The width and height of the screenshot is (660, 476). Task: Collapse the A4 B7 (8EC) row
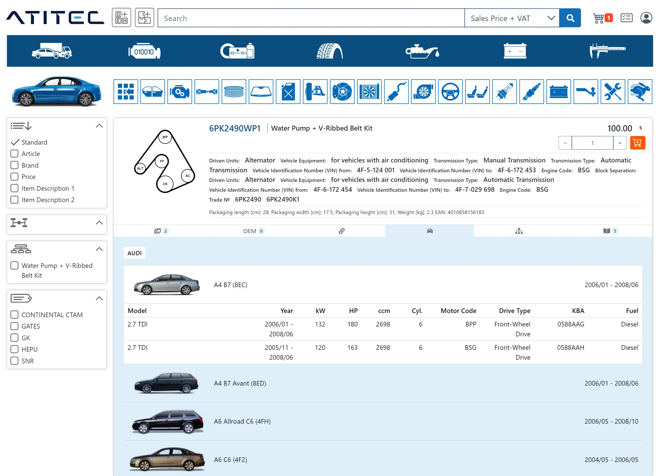[x=383, y=285]
